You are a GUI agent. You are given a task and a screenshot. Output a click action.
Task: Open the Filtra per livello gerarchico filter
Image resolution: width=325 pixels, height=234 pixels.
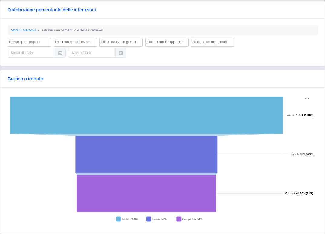click(x=121, y=42)
